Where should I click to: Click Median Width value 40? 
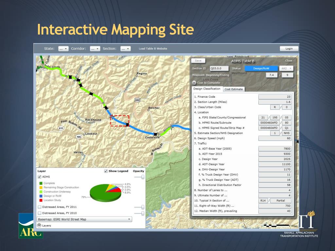coord(275,211)
